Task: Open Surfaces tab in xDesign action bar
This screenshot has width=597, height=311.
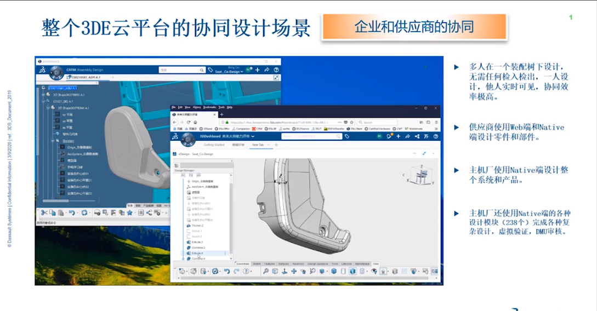Action: point(283,264)
